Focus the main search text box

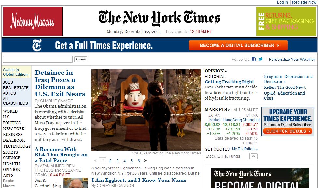38,59
